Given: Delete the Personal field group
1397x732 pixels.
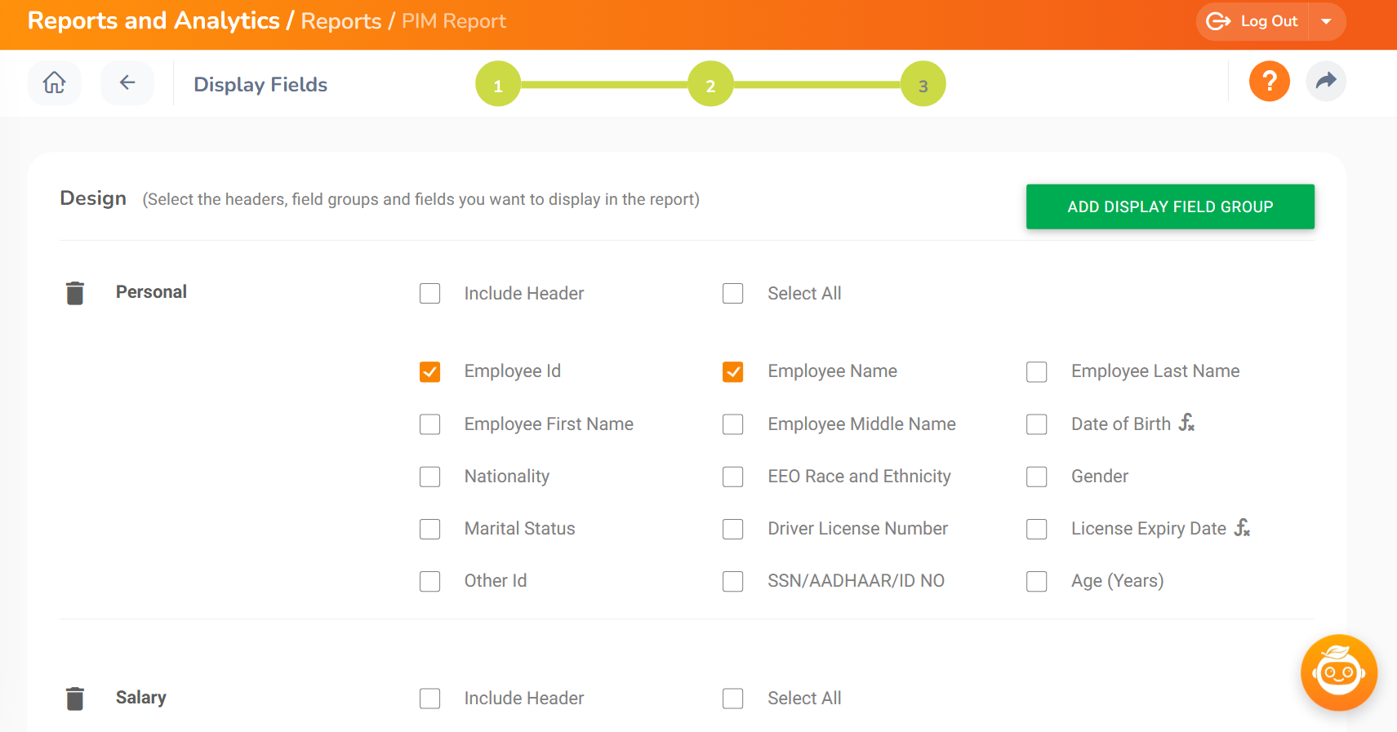Looking at the screenshot, I should tap(75, 293).
